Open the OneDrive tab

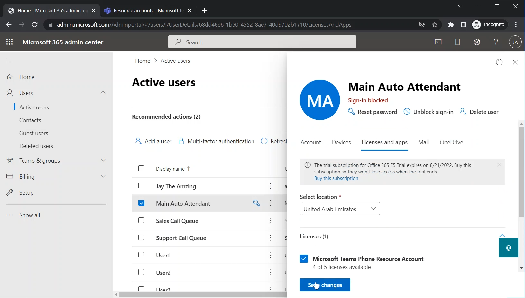[x=451, y=142]
